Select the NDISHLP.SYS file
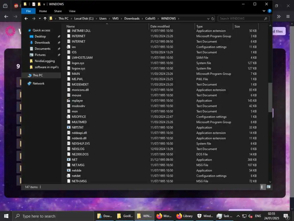294x221 pixels. pyautogui.click(x=81, y=143)
